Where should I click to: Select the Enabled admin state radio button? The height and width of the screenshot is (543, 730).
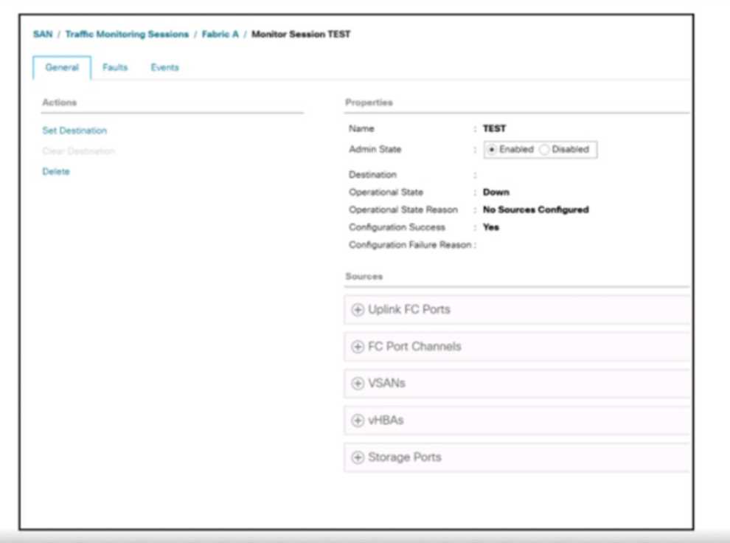coord(492,149)
